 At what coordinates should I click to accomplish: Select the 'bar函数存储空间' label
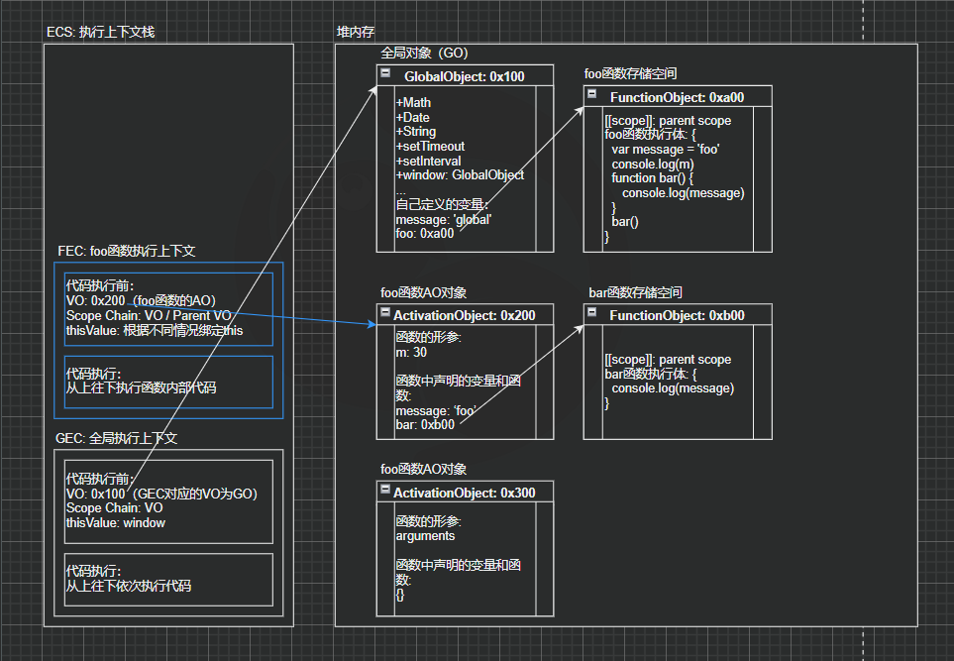[635, 292]
